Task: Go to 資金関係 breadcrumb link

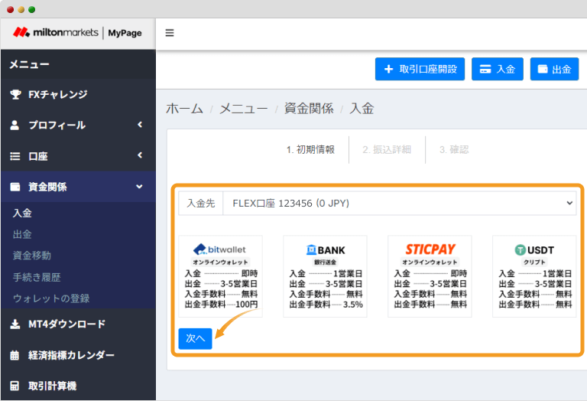Action: (x=309, y=109)
